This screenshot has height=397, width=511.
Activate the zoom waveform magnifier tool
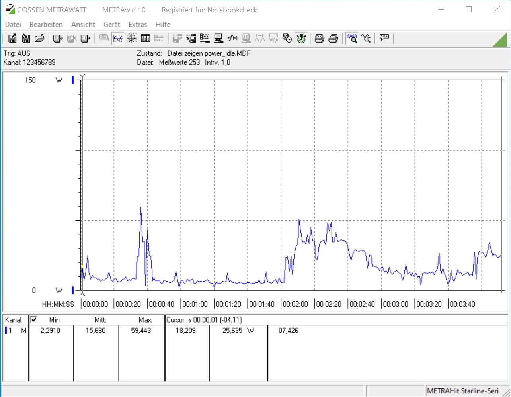tap(352, 38)
